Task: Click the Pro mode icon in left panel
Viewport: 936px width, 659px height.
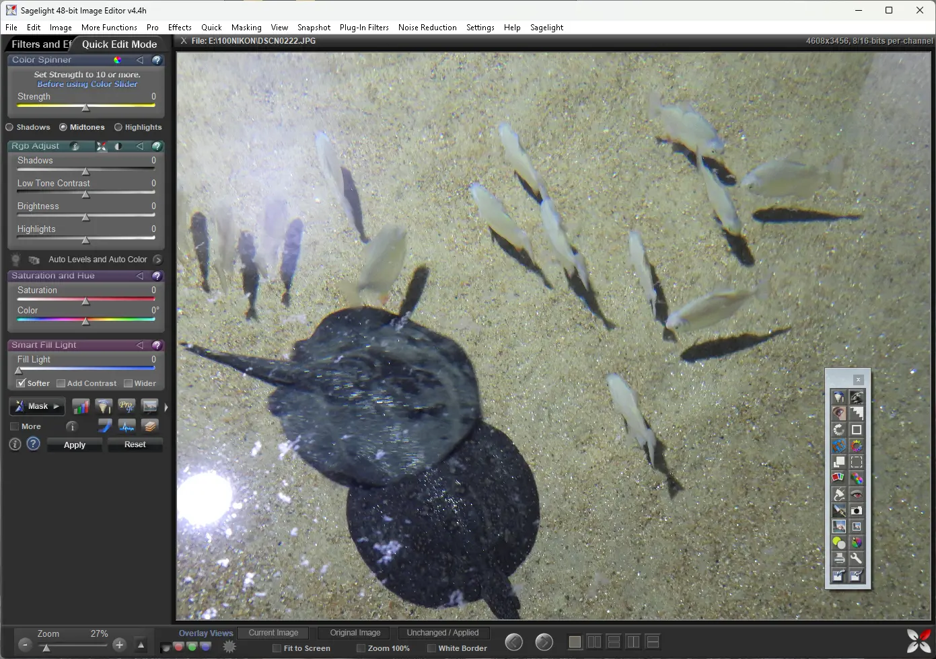Action: (127, 406)
